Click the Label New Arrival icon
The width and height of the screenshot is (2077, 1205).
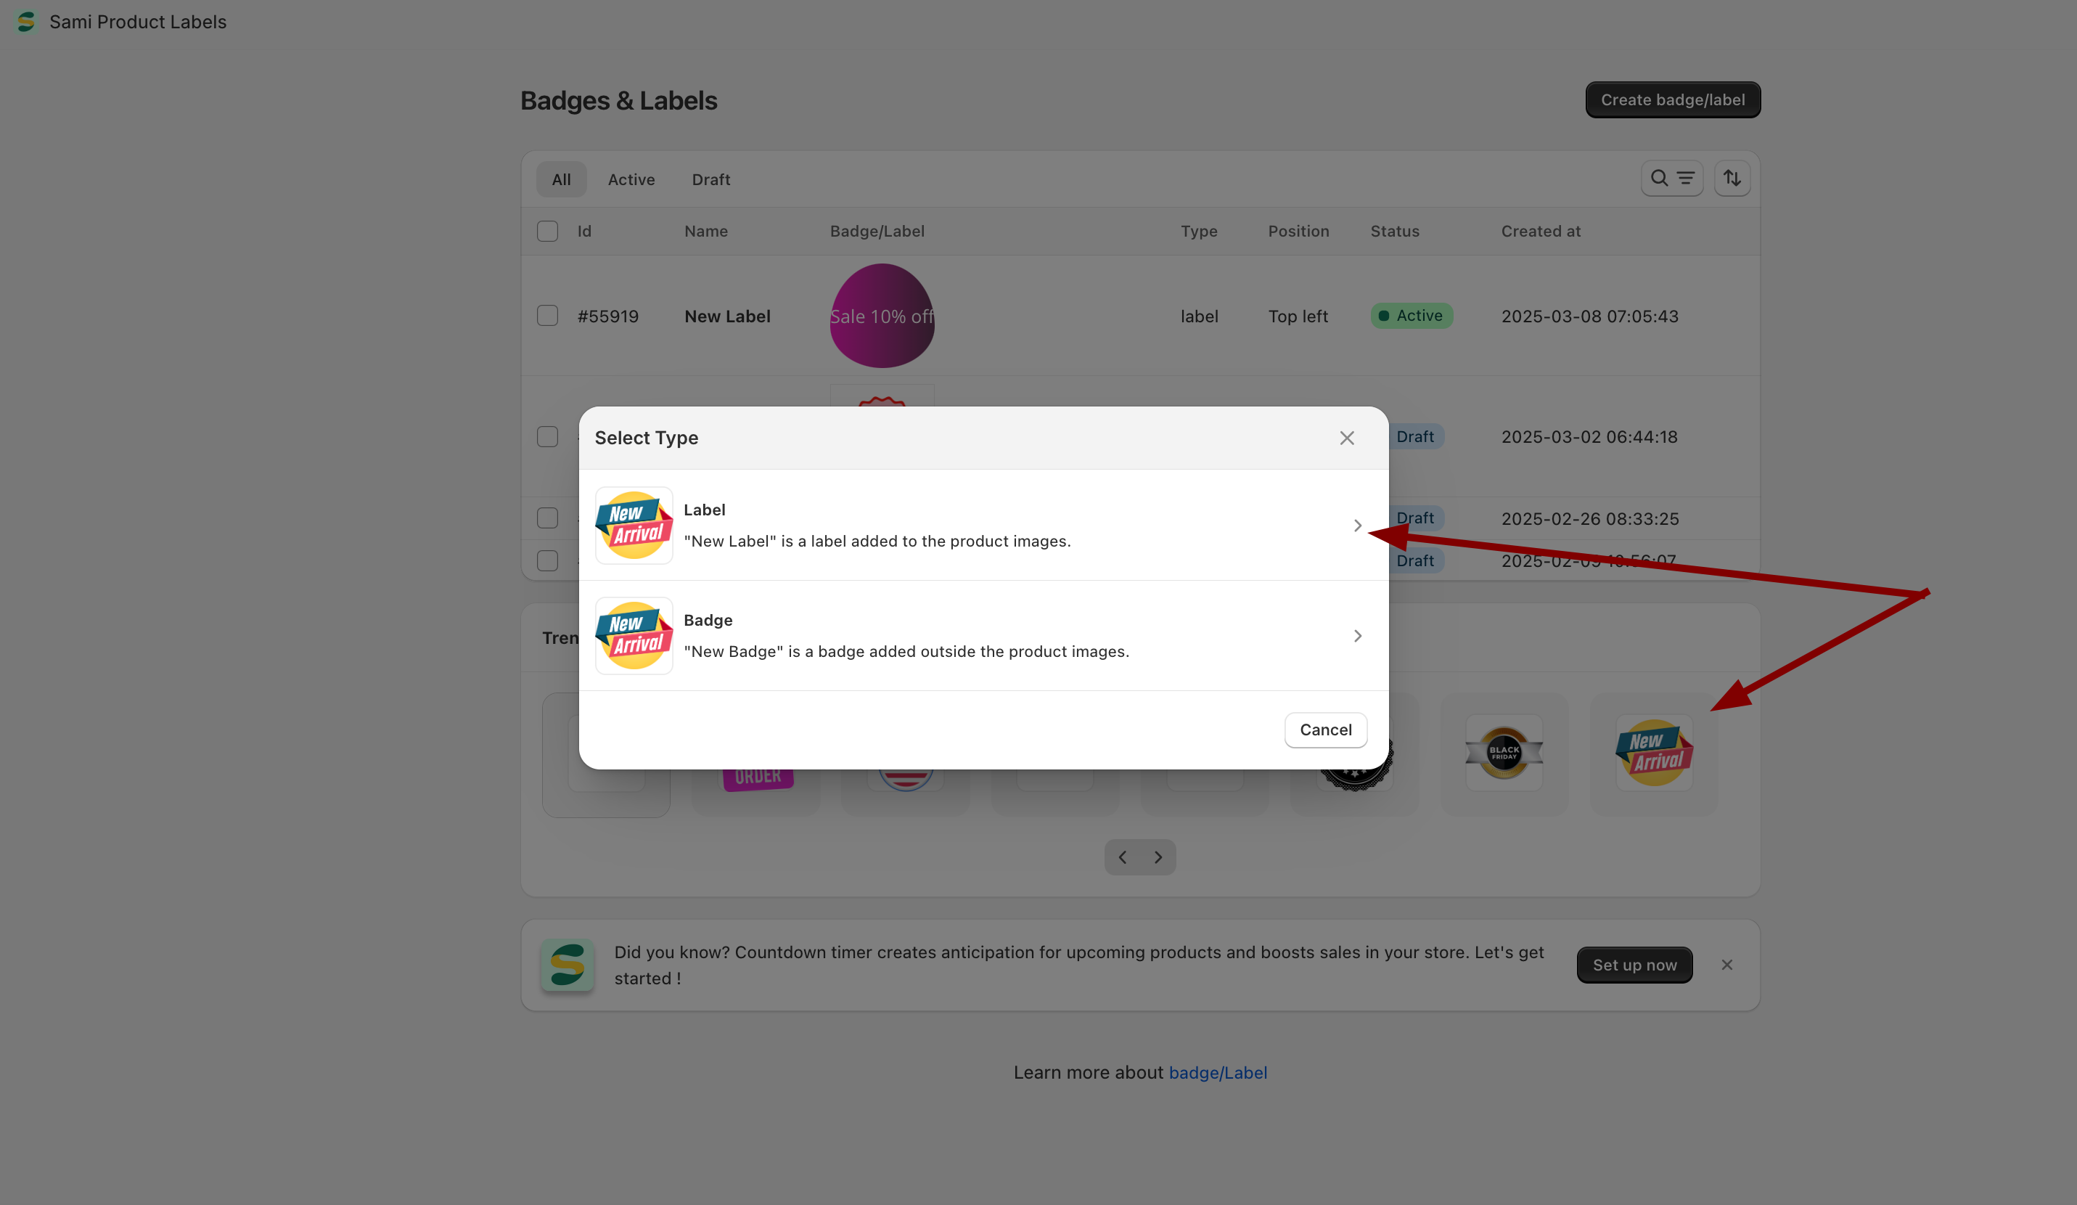634,525
